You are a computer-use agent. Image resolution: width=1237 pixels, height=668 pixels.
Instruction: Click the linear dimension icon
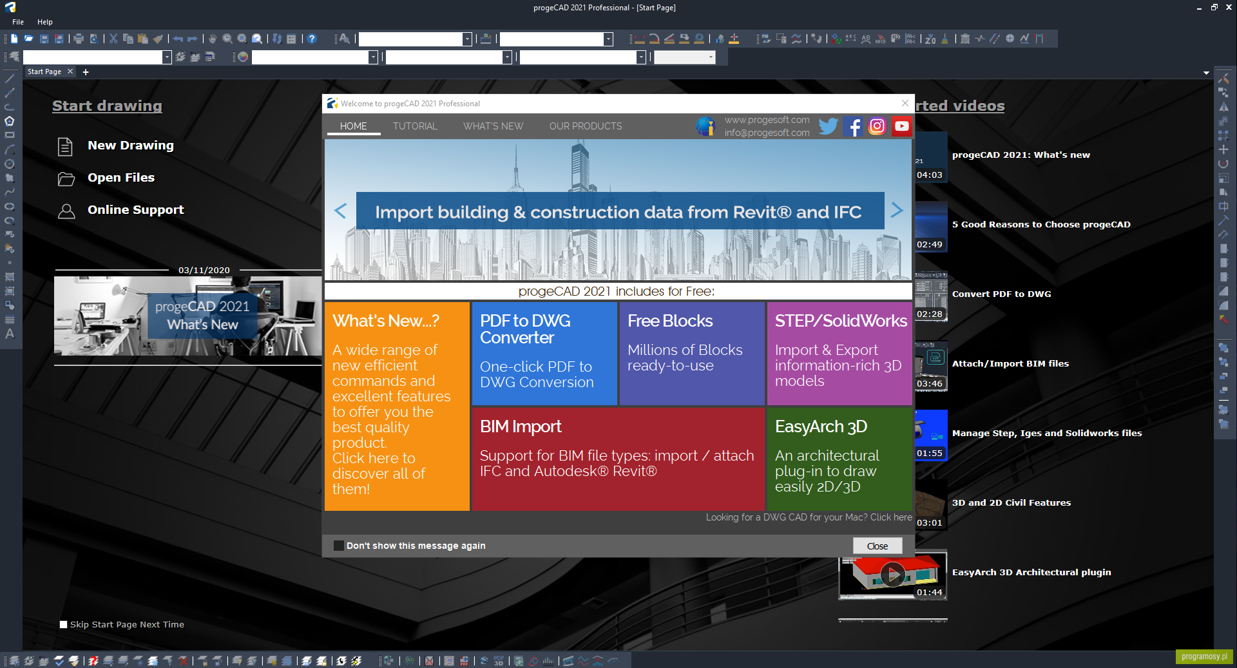pos(640,39)
